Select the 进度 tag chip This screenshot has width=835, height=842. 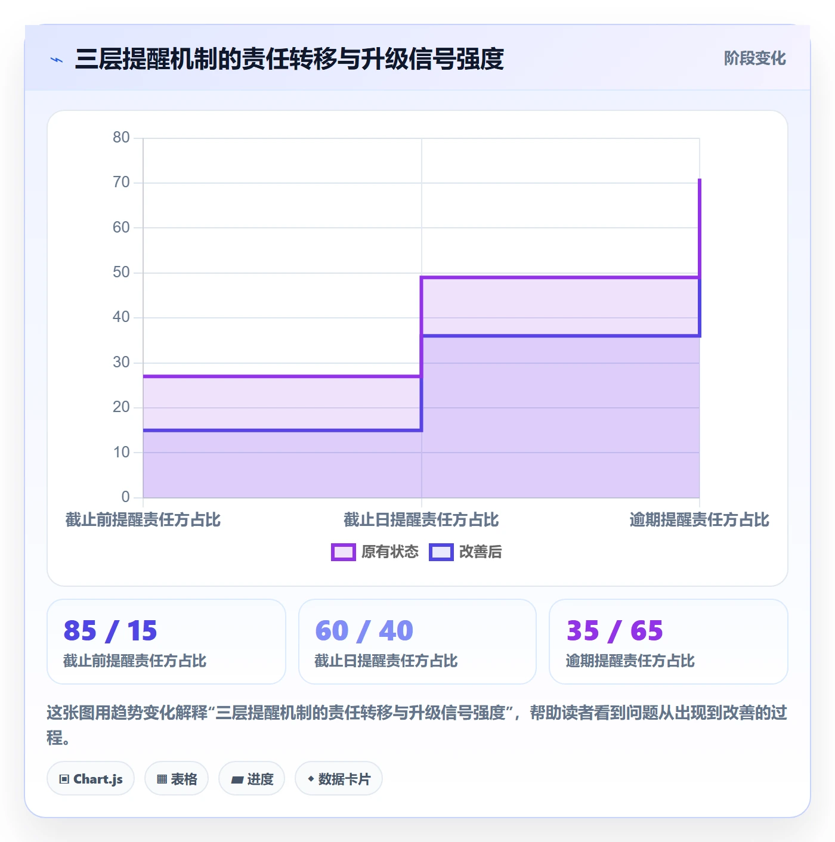(x=252, y=779)
